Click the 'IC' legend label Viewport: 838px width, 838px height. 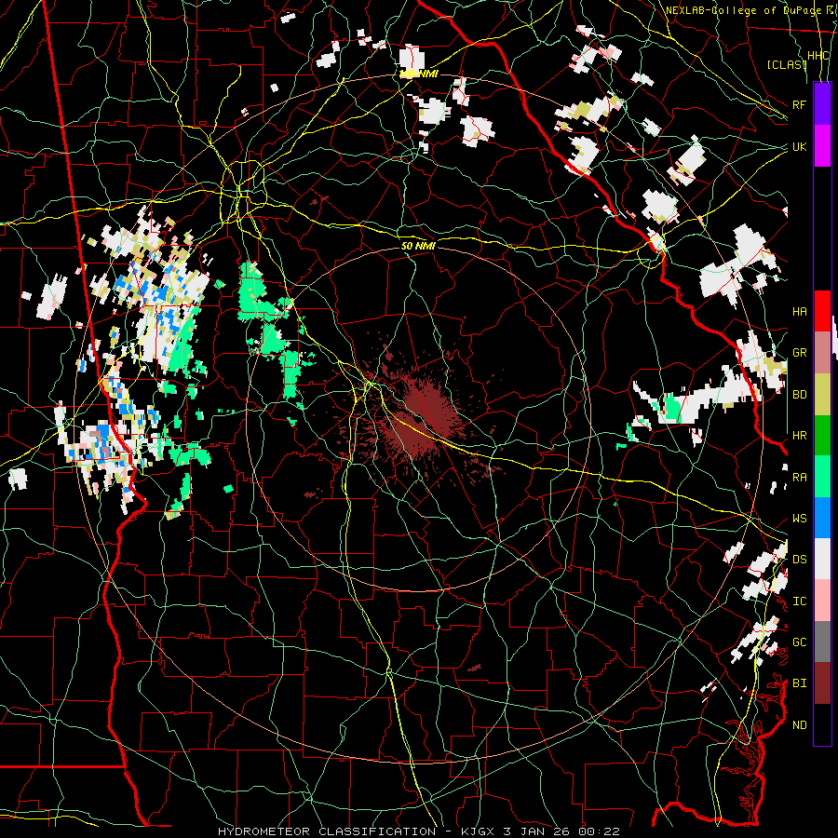(799, 601)
